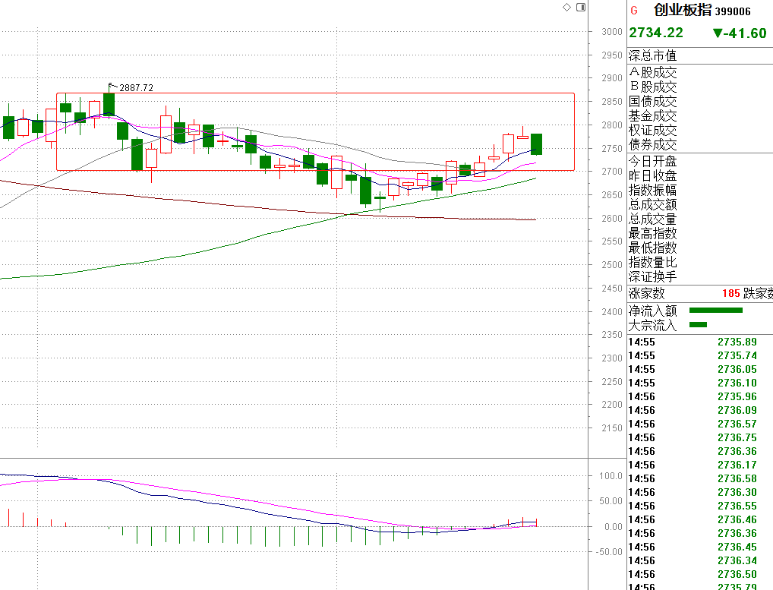The width and height of the screenshot is (773, 590).
Task: Select the tick row with price 2736.34
Action: pos(700,561)
